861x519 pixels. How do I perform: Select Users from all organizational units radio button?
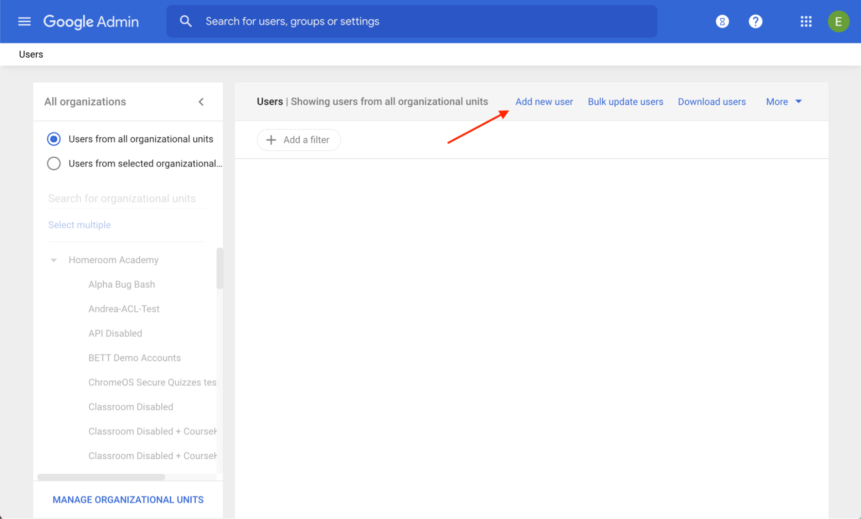(x=54, y=139)
